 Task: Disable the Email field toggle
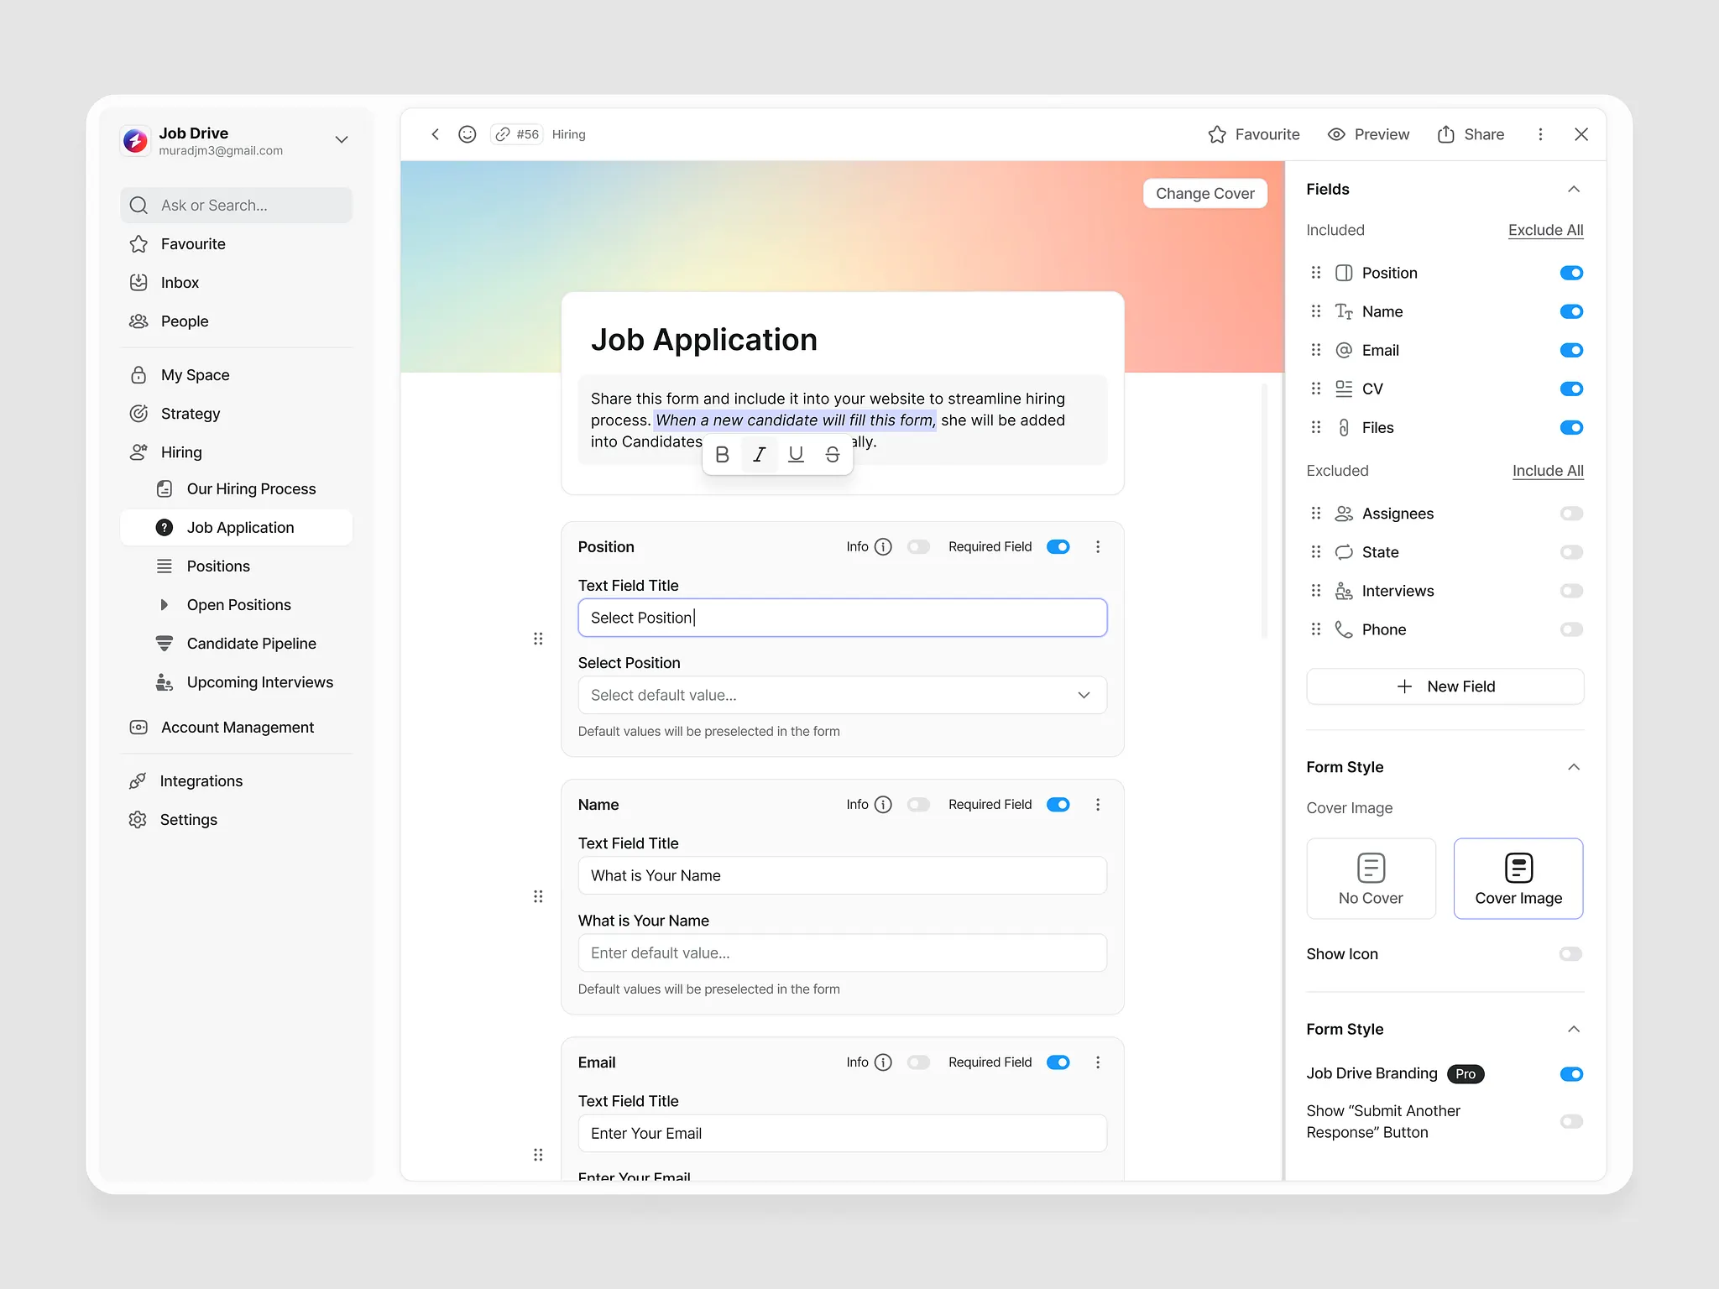(x=1570, y=350)
